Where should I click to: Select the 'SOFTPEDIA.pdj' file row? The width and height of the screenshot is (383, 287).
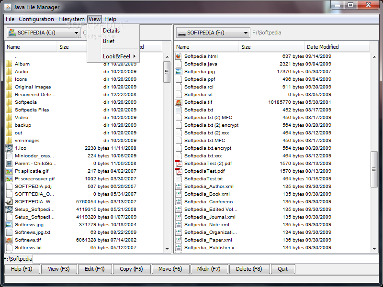(84, 187)
